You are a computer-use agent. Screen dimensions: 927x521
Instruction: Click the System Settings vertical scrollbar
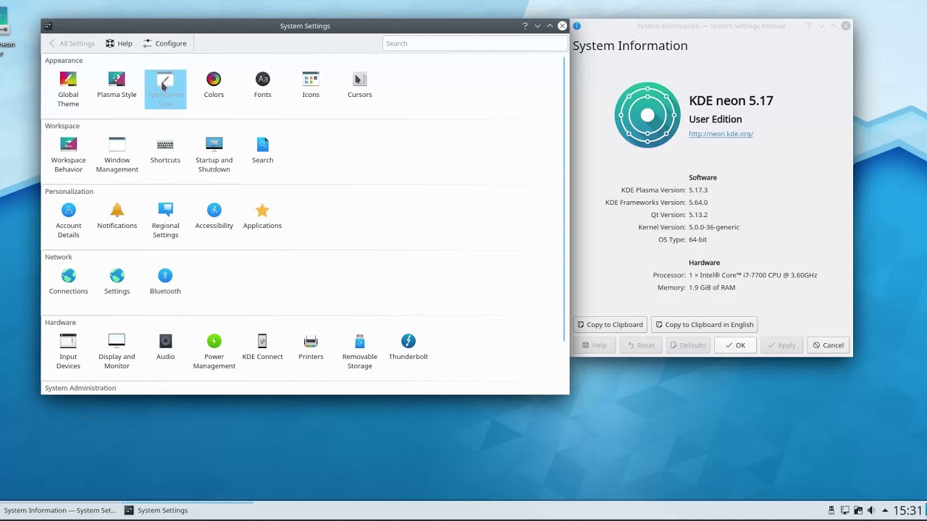565,199
